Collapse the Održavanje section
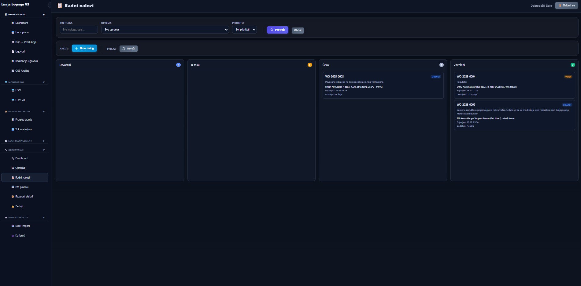 [x=44, y=150]
